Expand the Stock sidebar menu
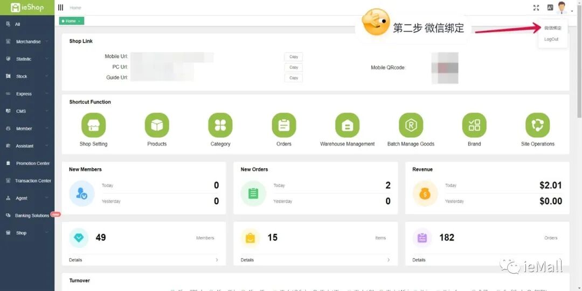Image resolution: width=582 pixels, height=291 pixels. pyautogui.click(x=27, y=77)
